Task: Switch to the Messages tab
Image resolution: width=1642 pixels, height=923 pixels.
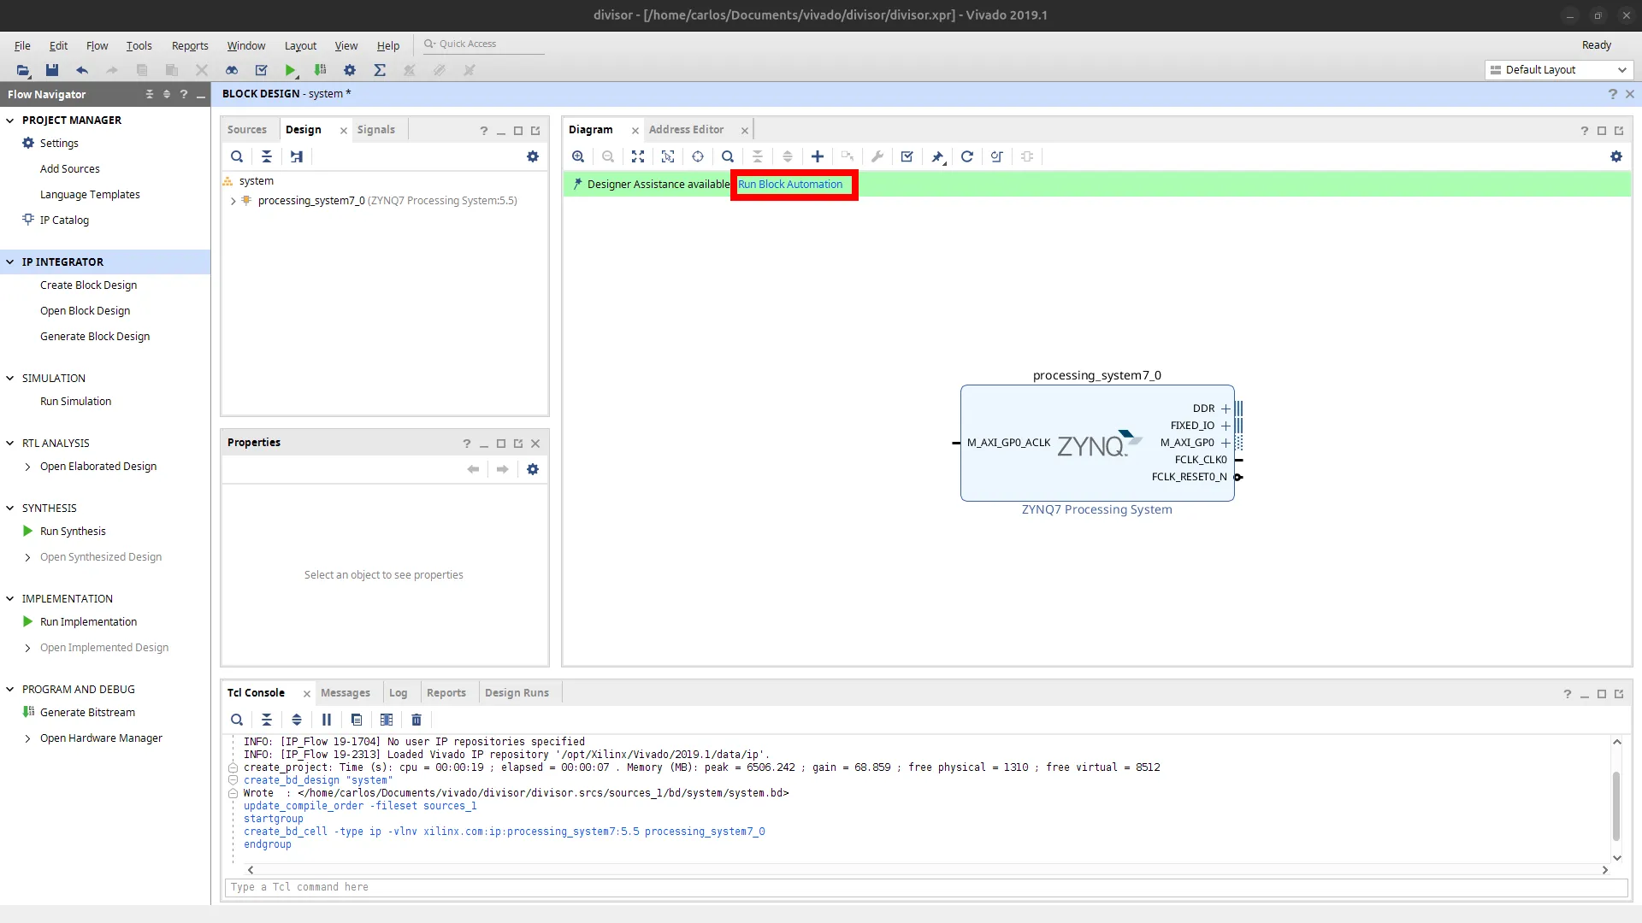Action: point(346,693)
